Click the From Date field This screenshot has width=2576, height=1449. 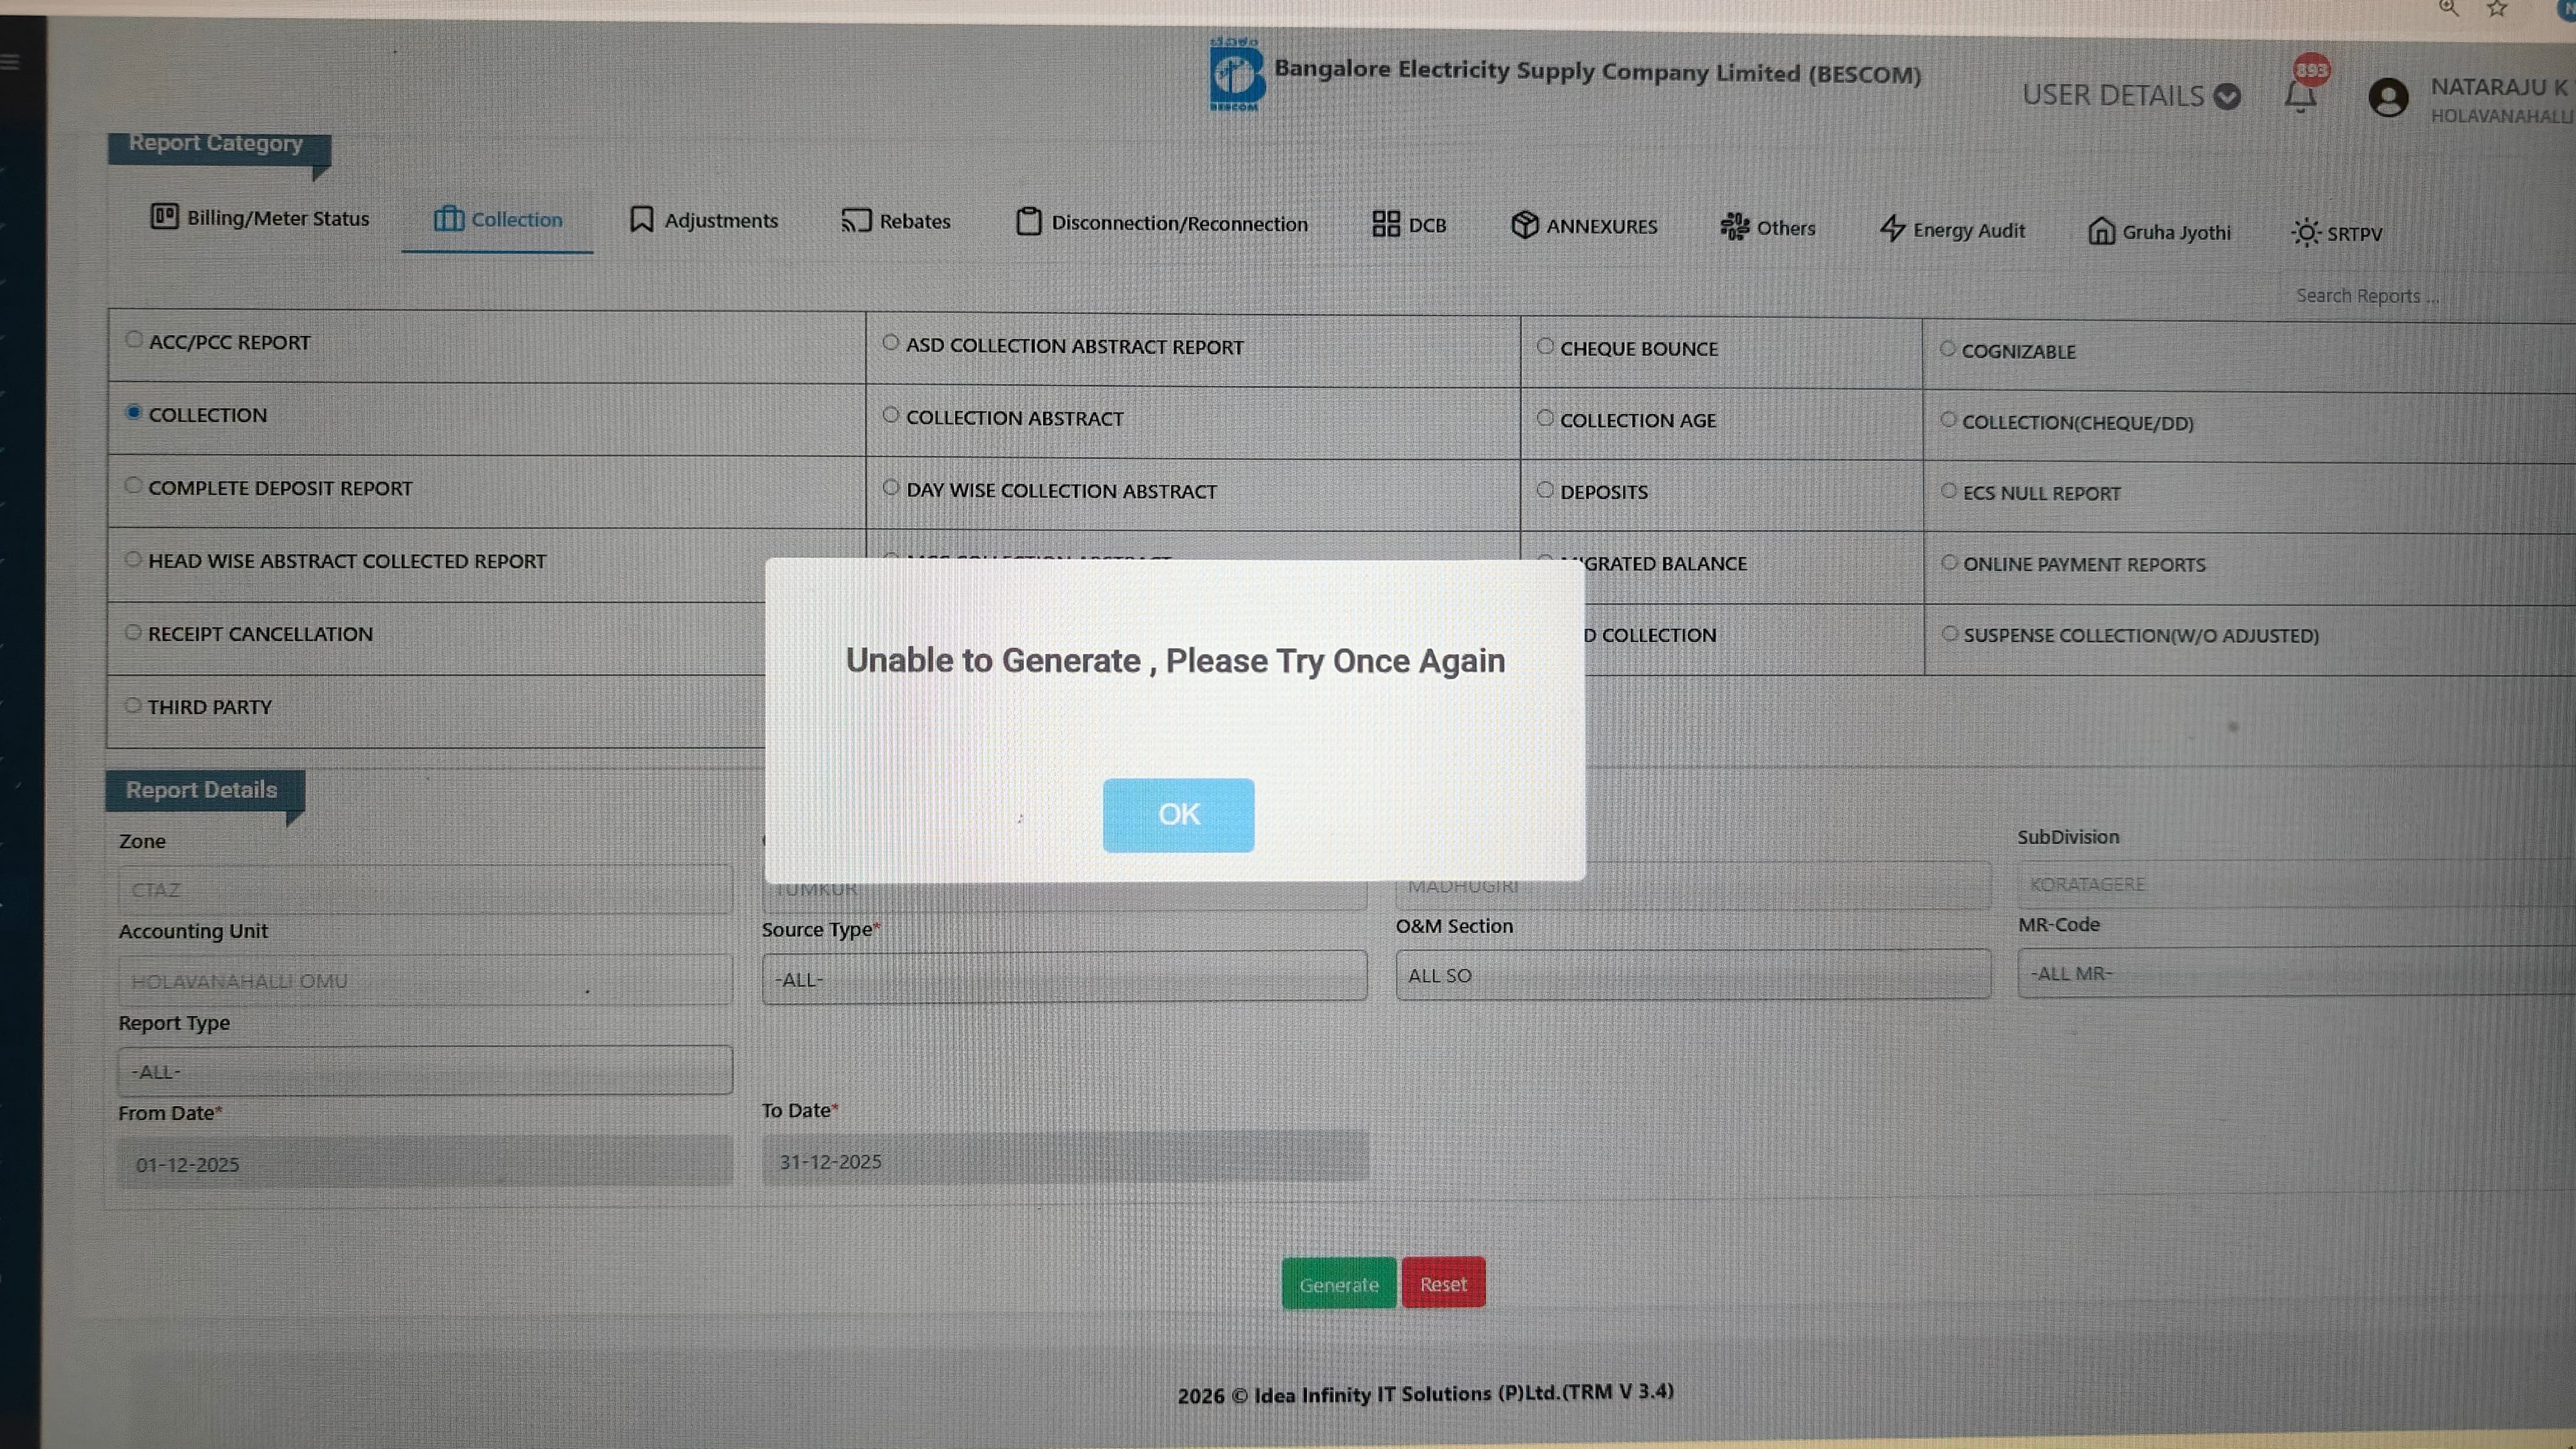click(x=425, y=1163)
